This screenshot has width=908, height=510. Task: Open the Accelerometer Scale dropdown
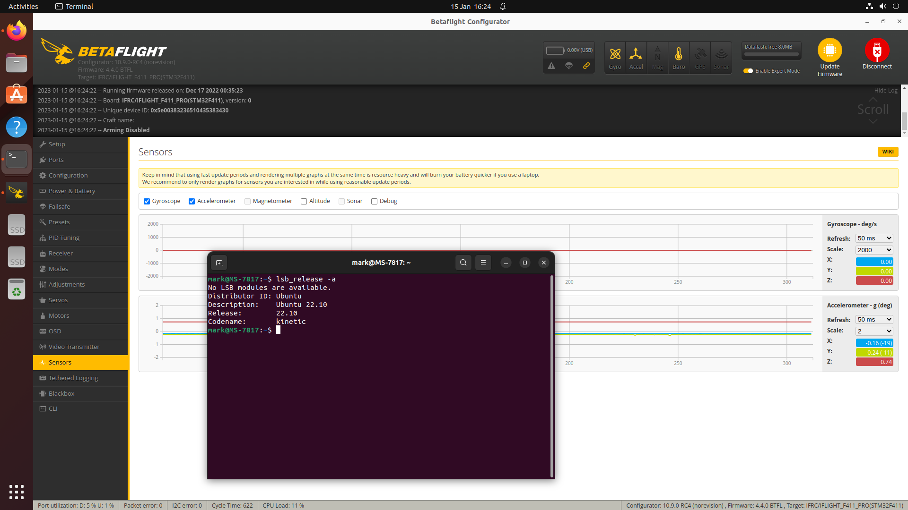tap(873, 331)
